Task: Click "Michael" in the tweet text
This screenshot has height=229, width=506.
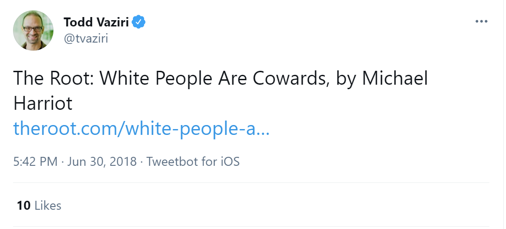Action: (x=395, y=79)
